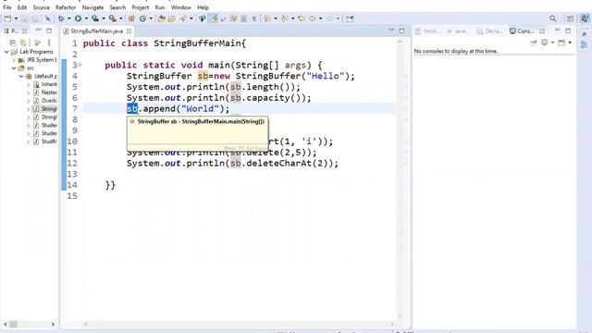This screenshot has width=592, height=333.
Task: Click Collapse All in Package Explorer
Action: point(13,43)
